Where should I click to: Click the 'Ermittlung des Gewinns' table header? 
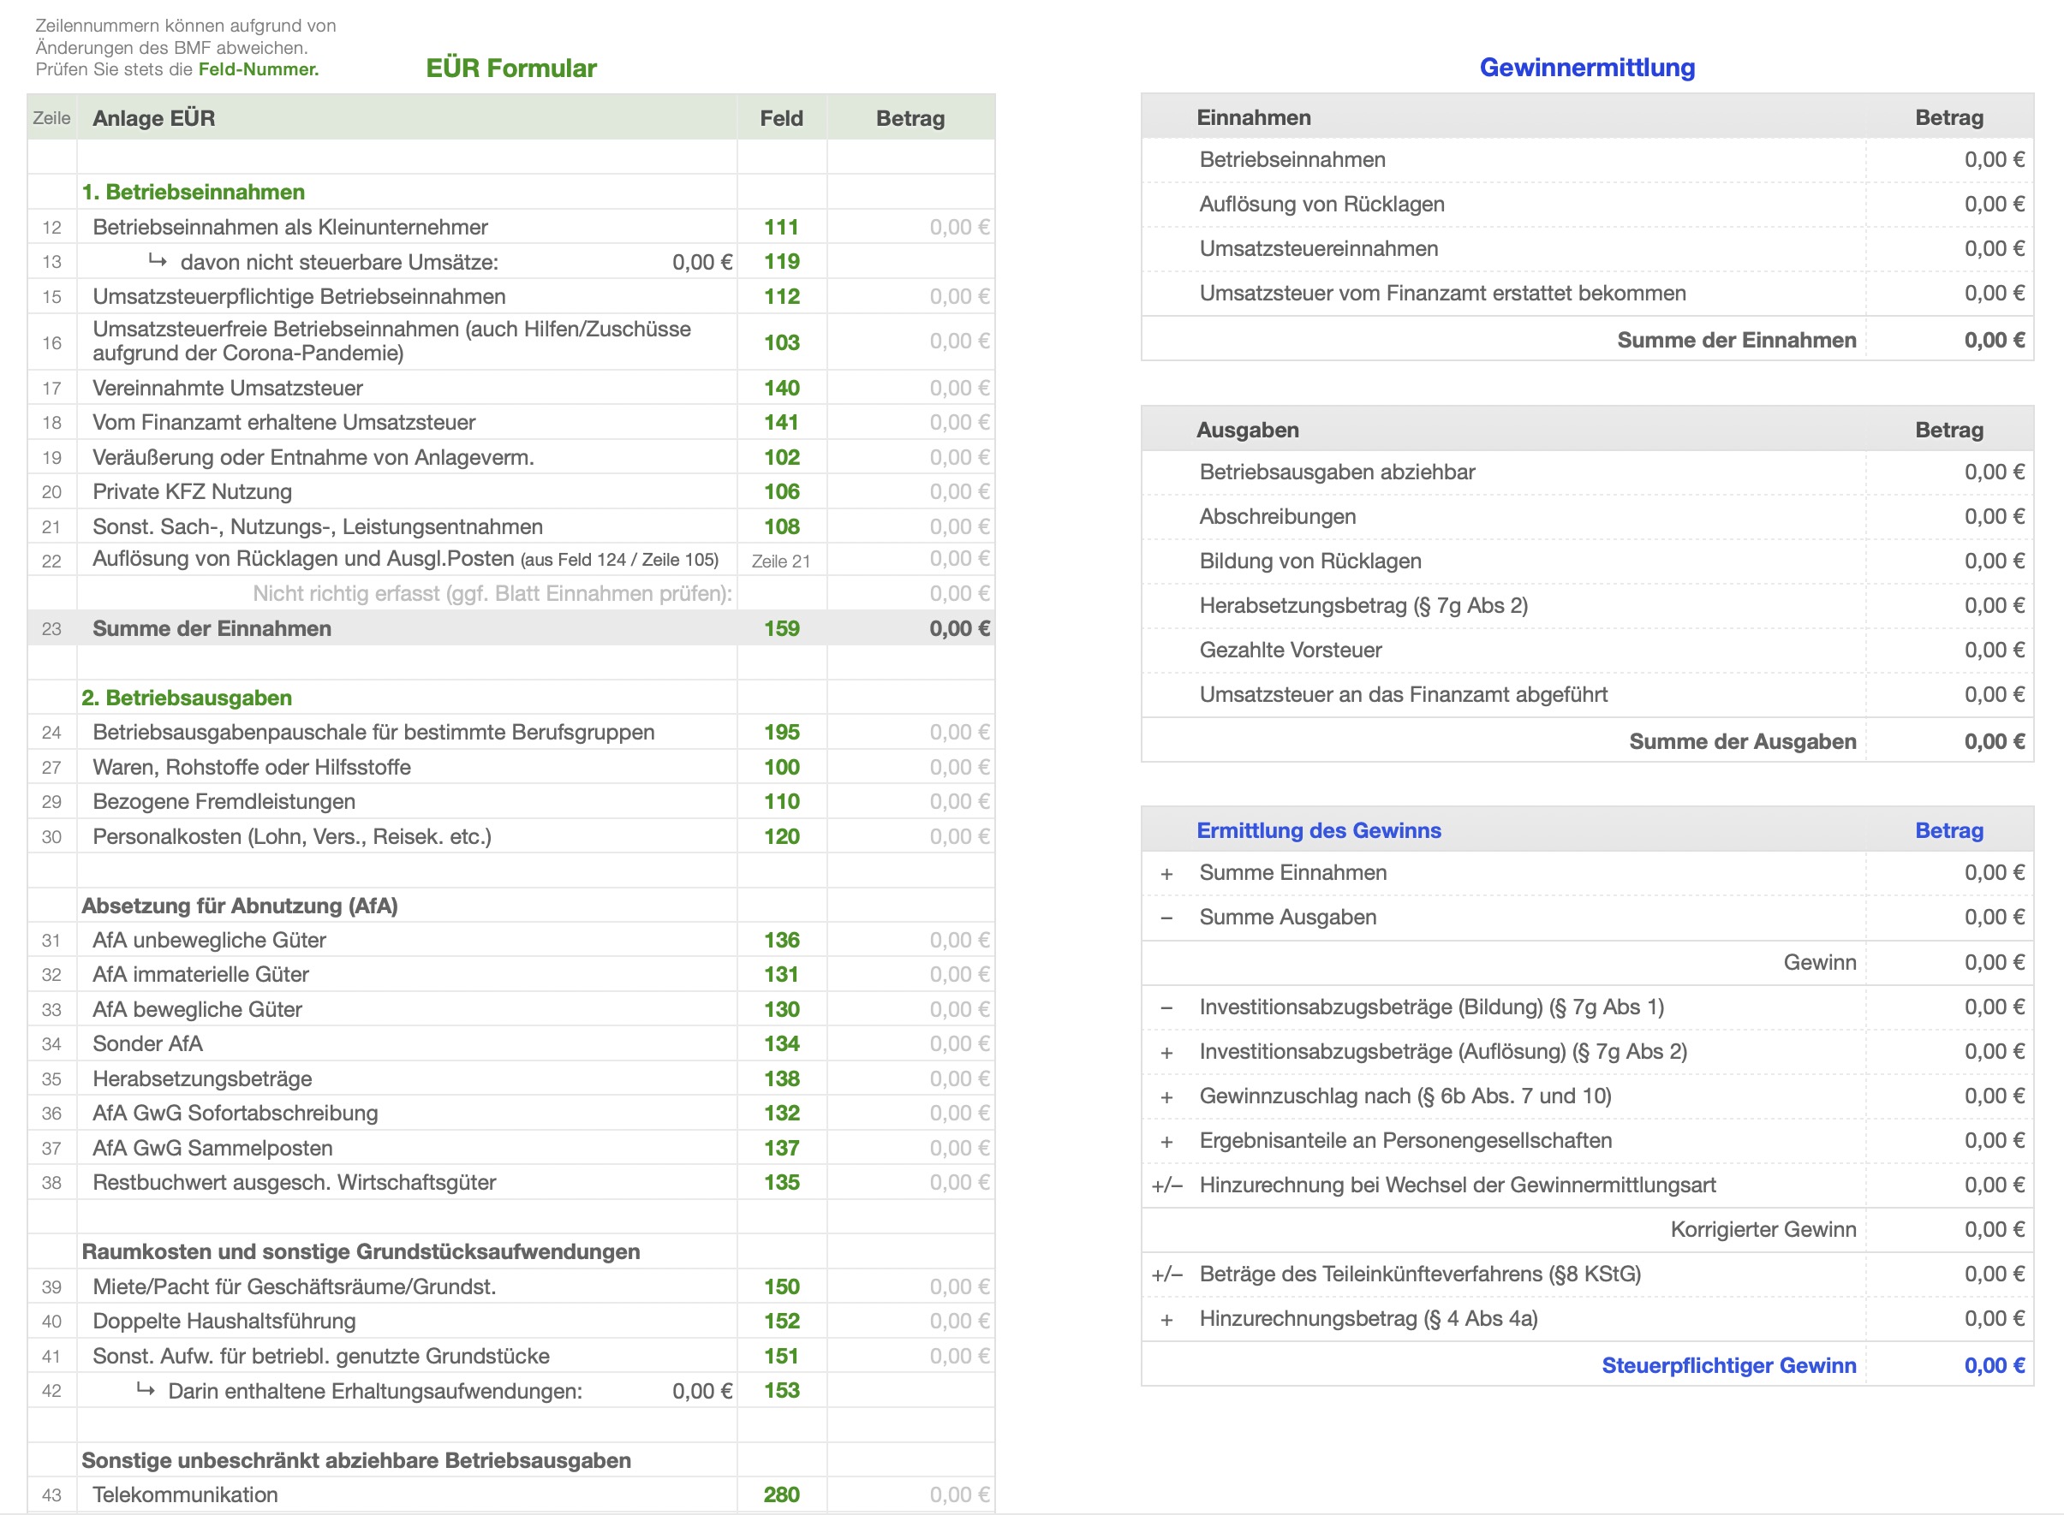coord(1318,831)
